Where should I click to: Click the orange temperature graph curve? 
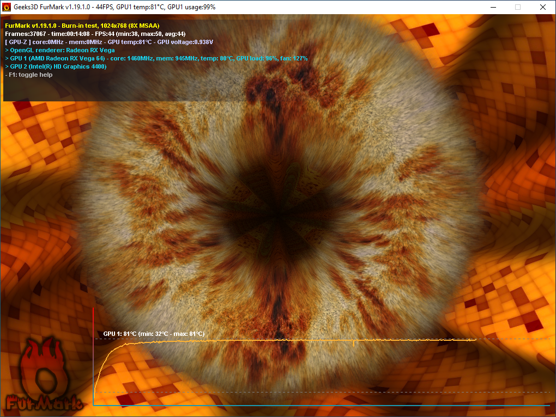tap(285, 341)
